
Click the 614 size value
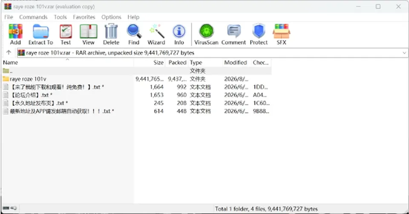(158, 111)
